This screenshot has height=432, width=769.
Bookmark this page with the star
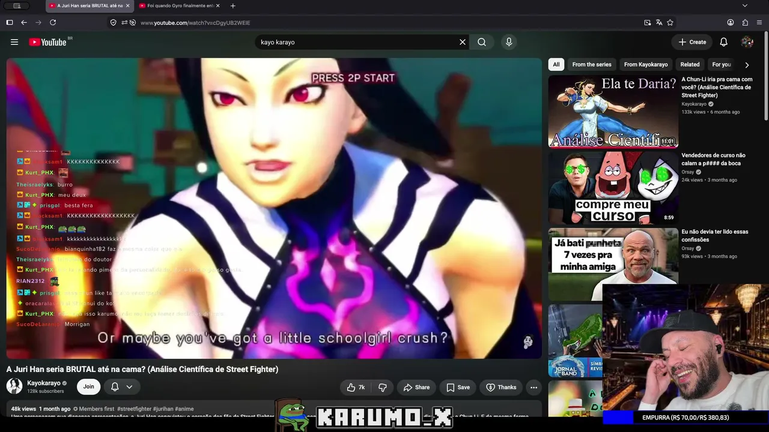coord(670,23)
